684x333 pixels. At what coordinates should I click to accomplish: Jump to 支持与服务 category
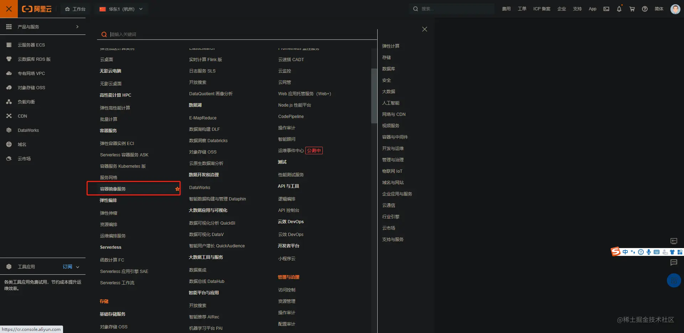[393, 239]
